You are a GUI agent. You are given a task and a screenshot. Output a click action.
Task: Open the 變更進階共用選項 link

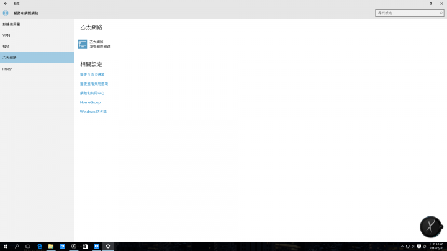(94, 84)
